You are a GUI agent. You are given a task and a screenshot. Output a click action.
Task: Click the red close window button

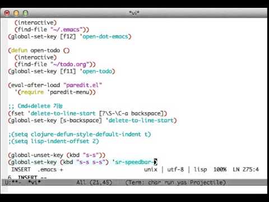pyautogui.click(x=7, y=13)
